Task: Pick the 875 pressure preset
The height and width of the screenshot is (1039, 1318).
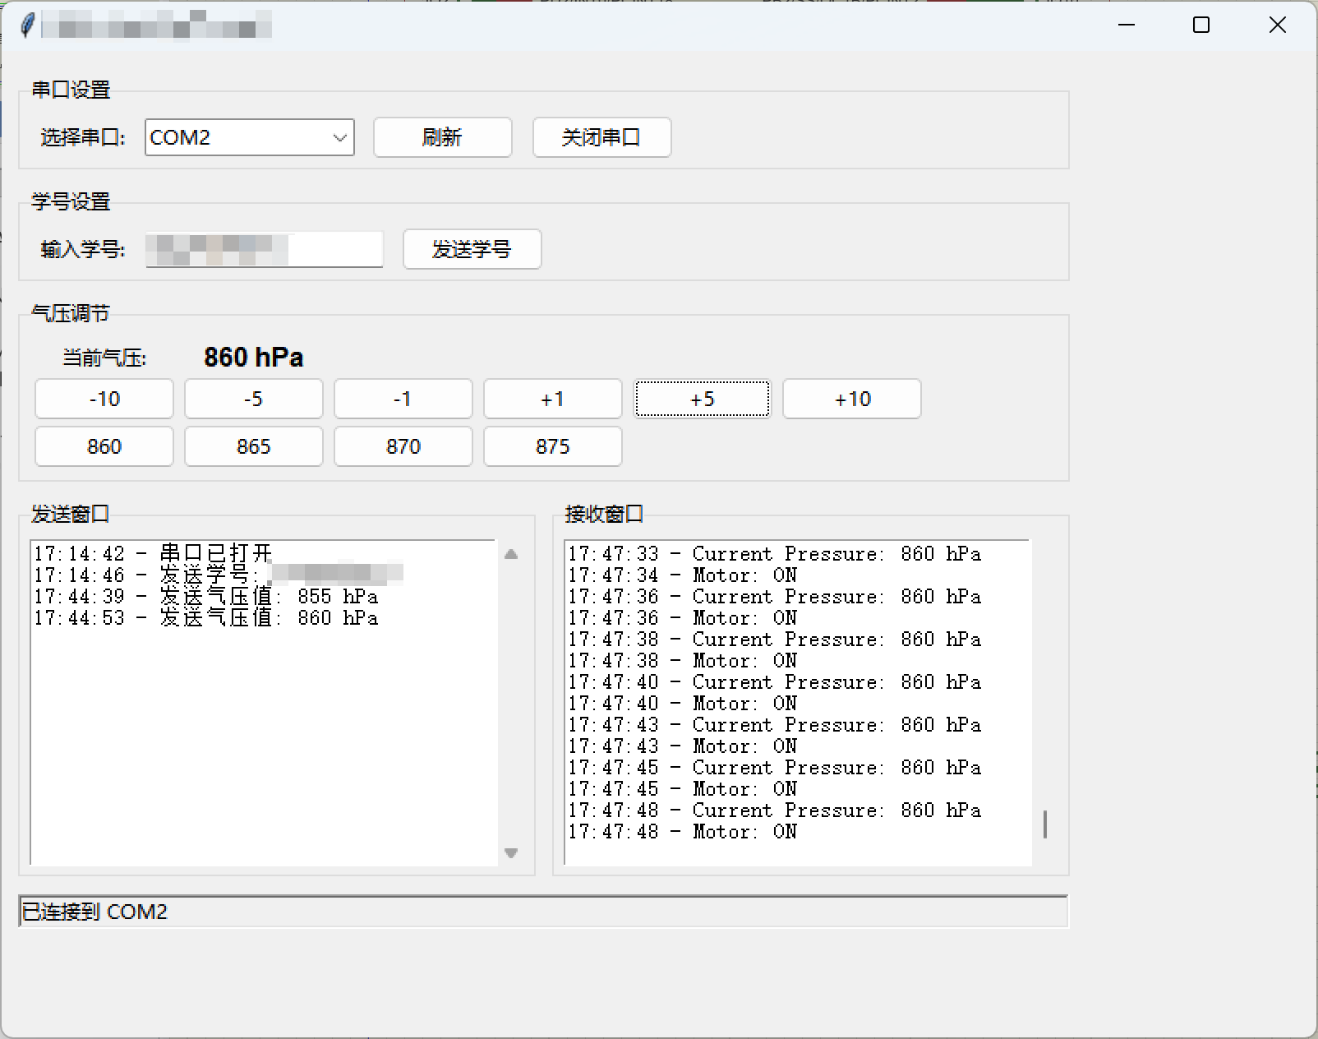Action: 552,446
